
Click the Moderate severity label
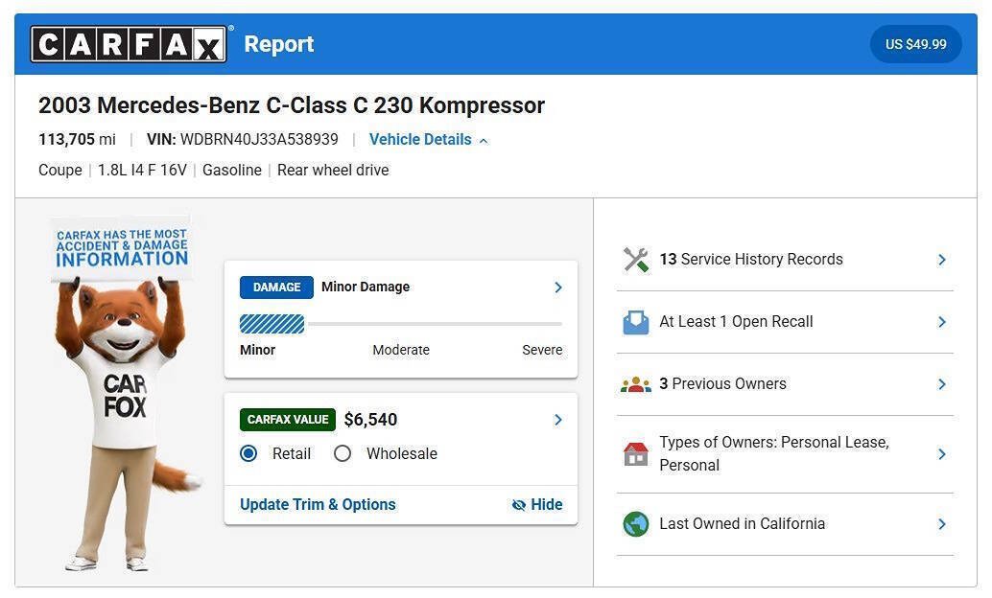(401, 350)
